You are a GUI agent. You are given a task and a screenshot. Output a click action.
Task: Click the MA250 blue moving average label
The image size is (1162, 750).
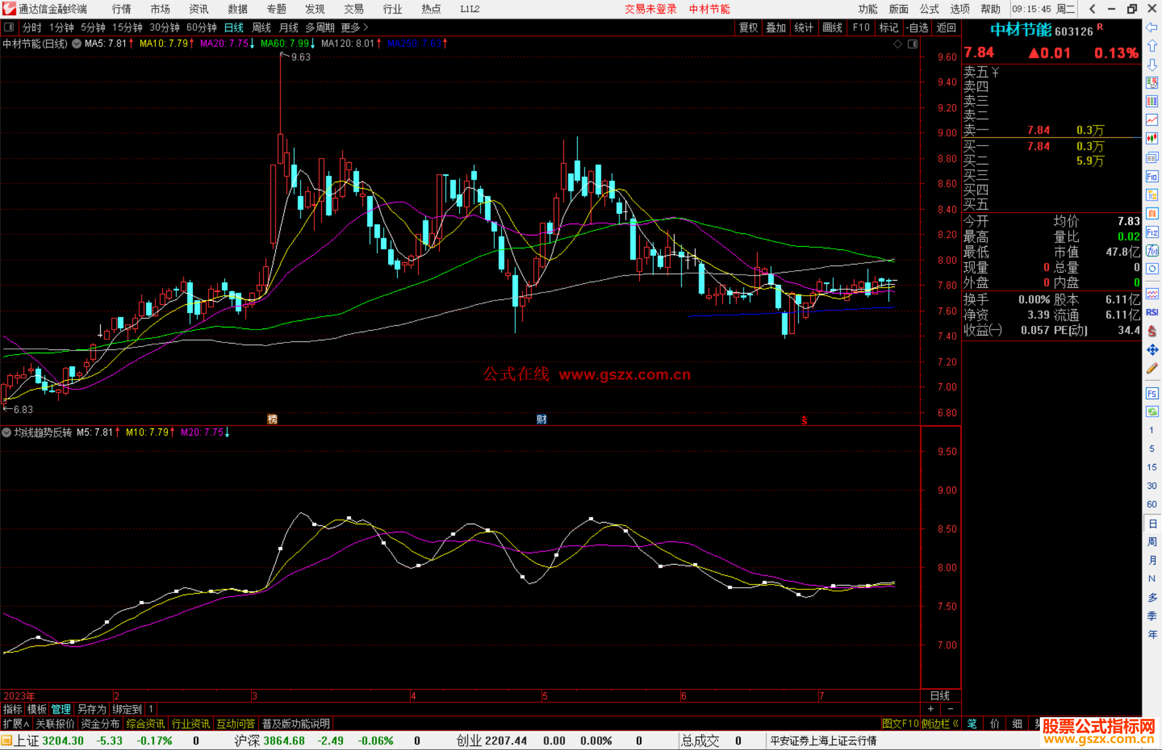(x=414, y=44)
